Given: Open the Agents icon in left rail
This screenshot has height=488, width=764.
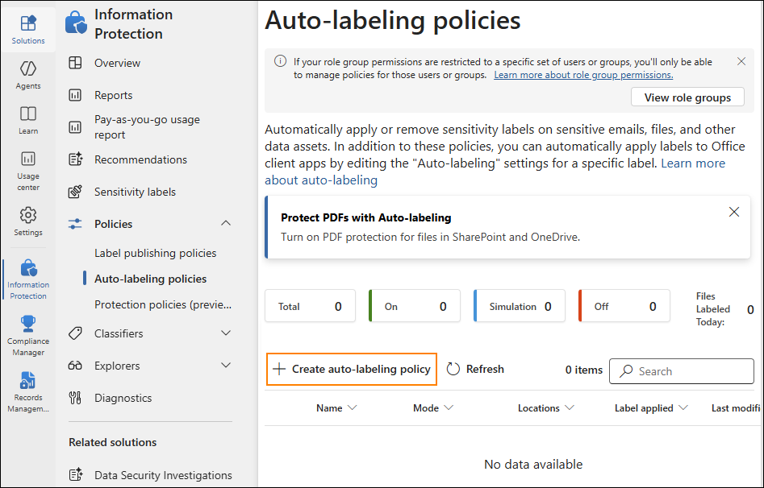Looking at the screenshot, I should tap(28, 68).
